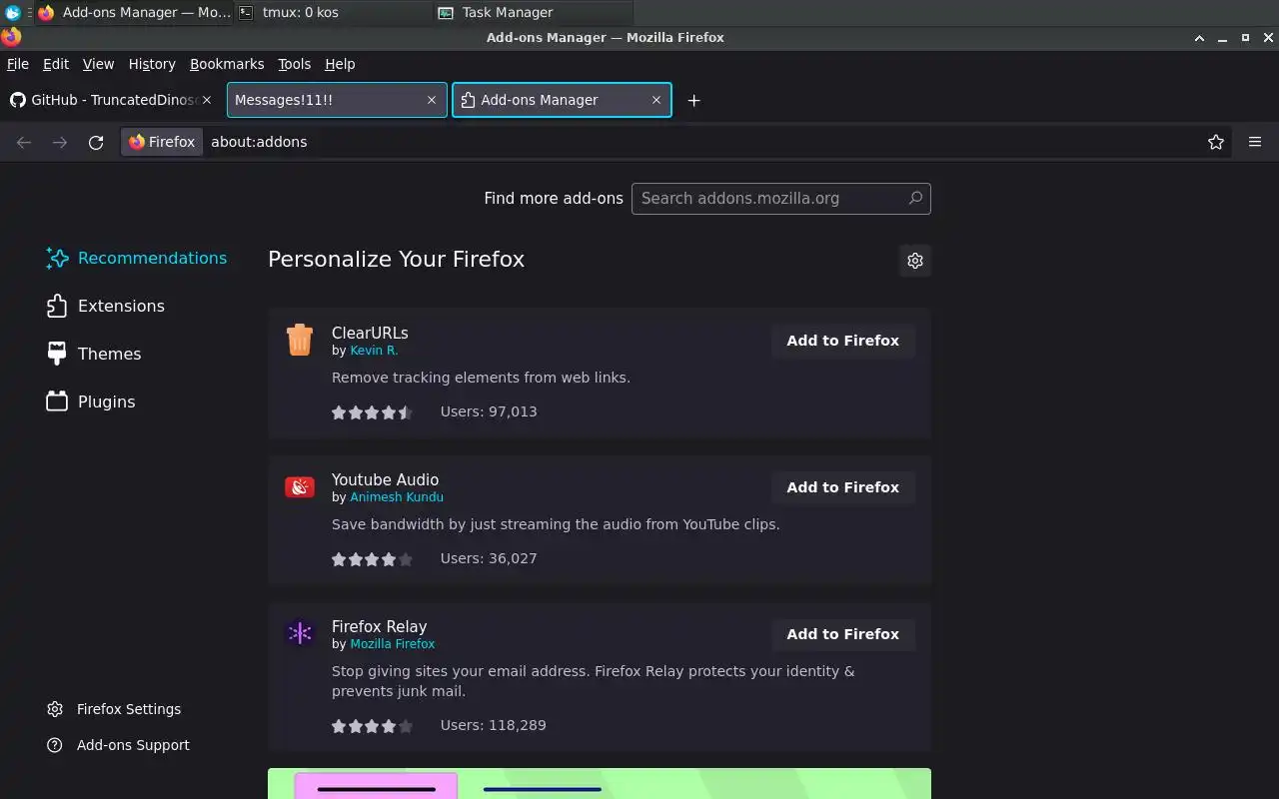Image resolution: width=1279 pixels, height=799 pixels.
Task: Open a new tab with plus button
Action: coord(693,100)
